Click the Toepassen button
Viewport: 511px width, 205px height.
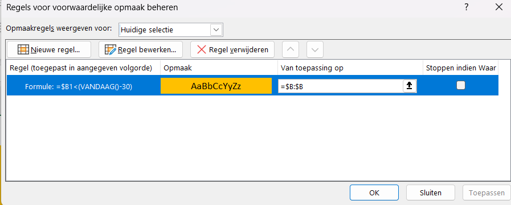pos(487,193)
